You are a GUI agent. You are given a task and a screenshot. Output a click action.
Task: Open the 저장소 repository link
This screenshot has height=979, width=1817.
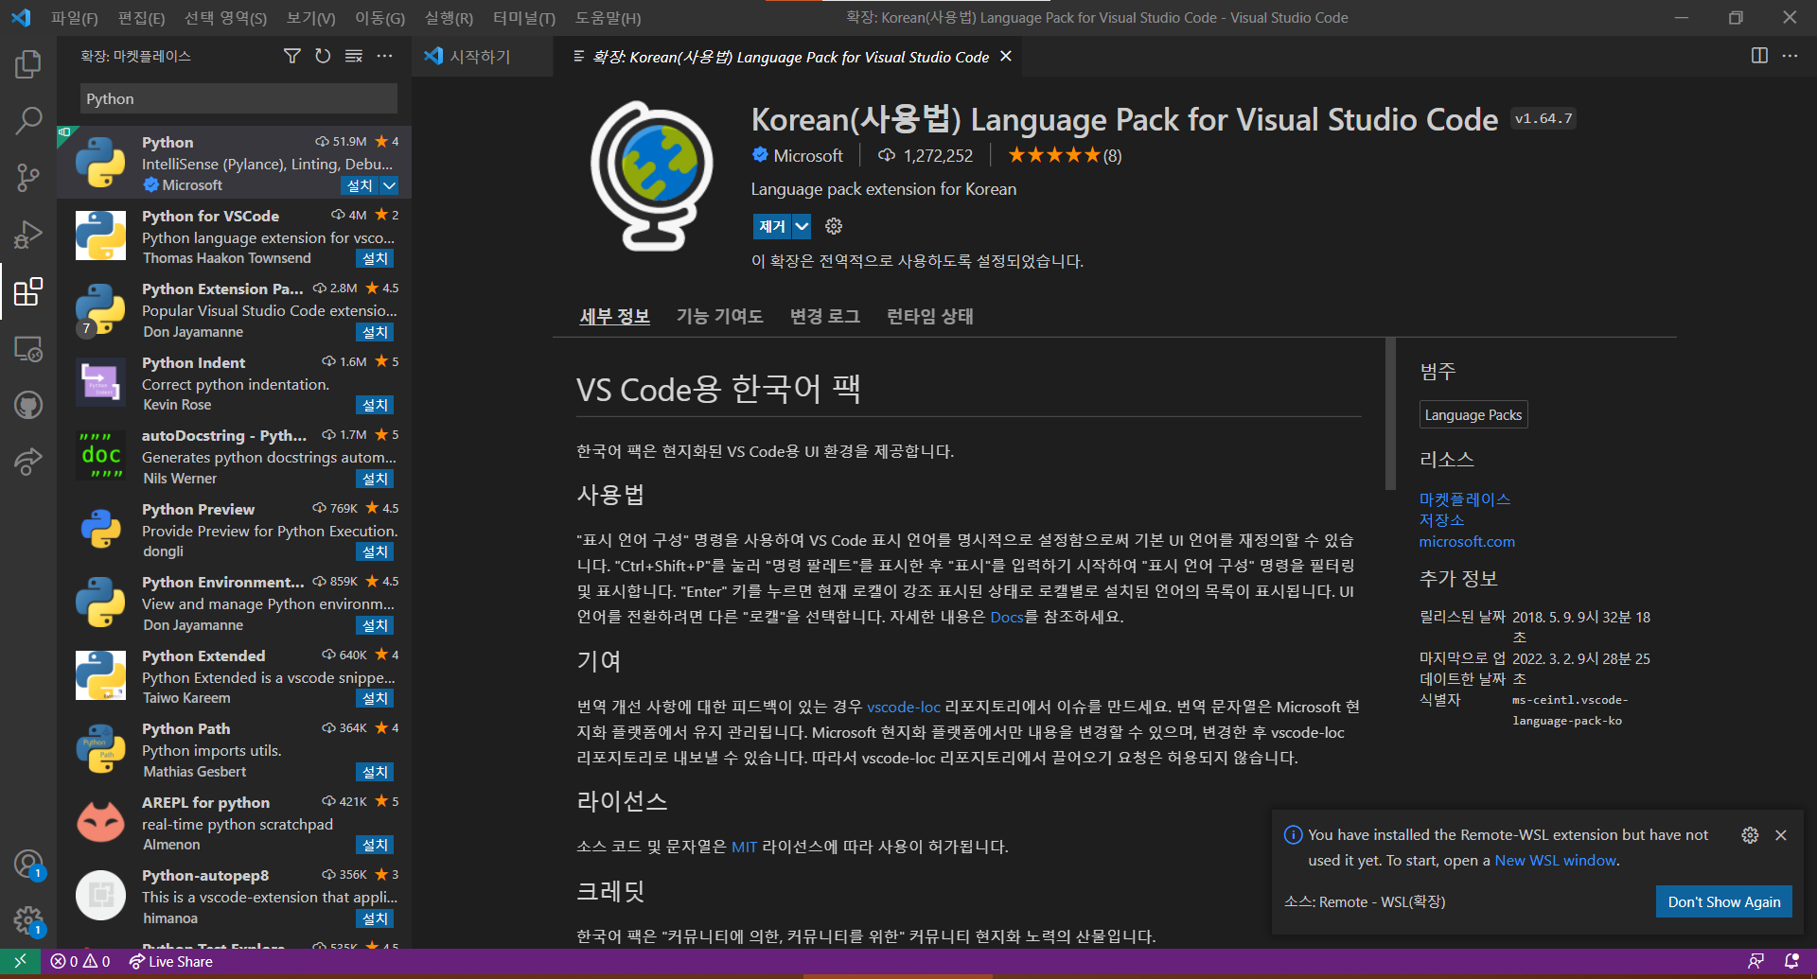tap(1441, 520)
